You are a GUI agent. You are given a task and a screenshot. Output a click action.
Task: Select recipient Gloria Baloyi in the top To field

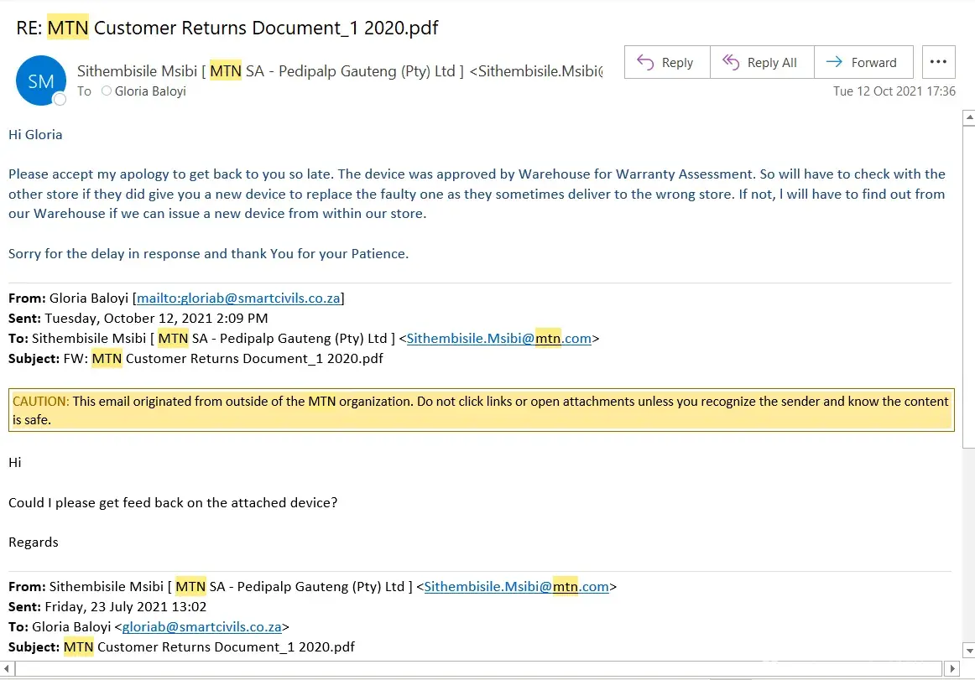point(150,91)
